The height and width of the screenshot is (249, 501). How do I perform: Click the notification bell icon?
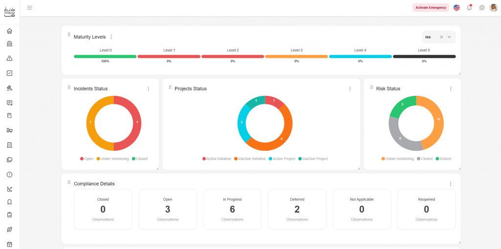click(x=469, y=8)
